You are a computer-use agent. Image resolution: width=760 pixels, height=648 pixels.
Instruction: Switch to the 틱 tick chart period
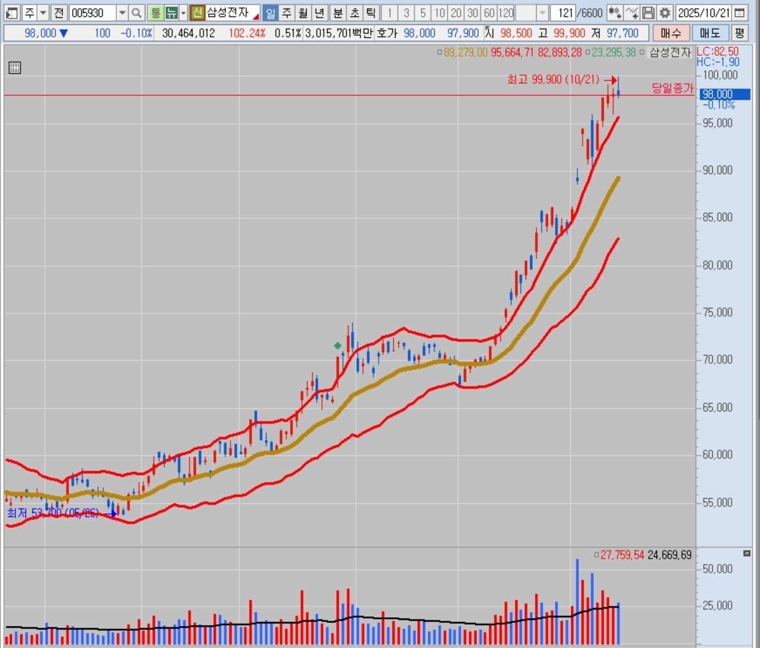371,13
